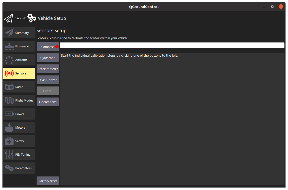
Task: Click the calibration progress bar
Action: (172, 45)
